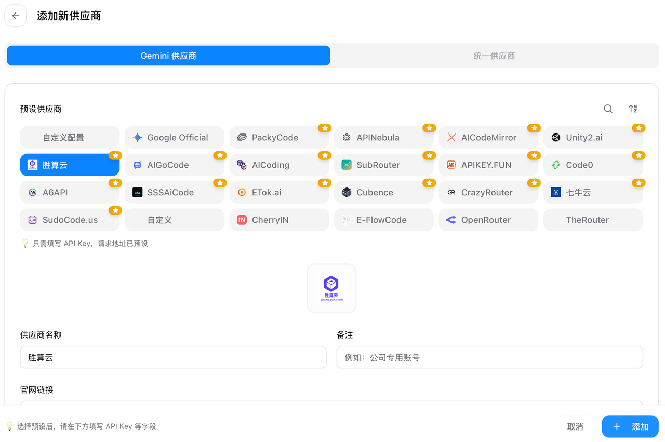The height and width of the screenshot is (442, 665).
Task: Click the APIKEY.FUN AK logo
Action: [451, 165]
